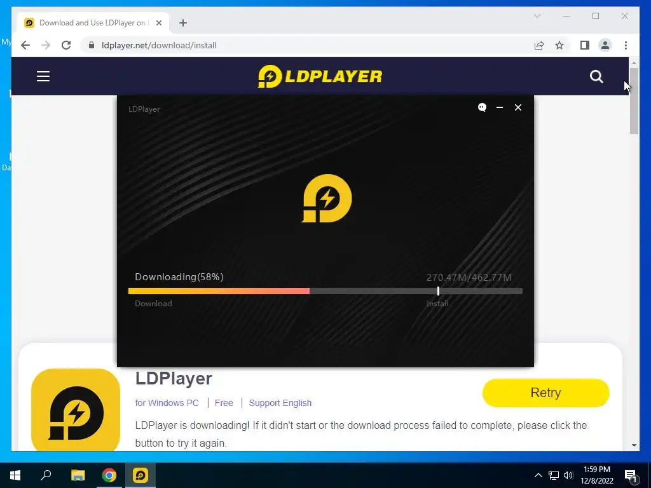
Task: Show hidden system tray icons
Action: [538, 475]
